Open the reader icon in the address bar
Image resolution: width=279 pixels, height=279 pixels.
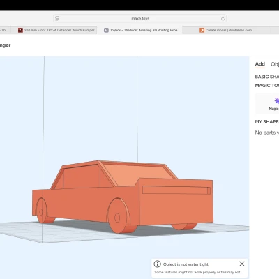tap(57, 19)
